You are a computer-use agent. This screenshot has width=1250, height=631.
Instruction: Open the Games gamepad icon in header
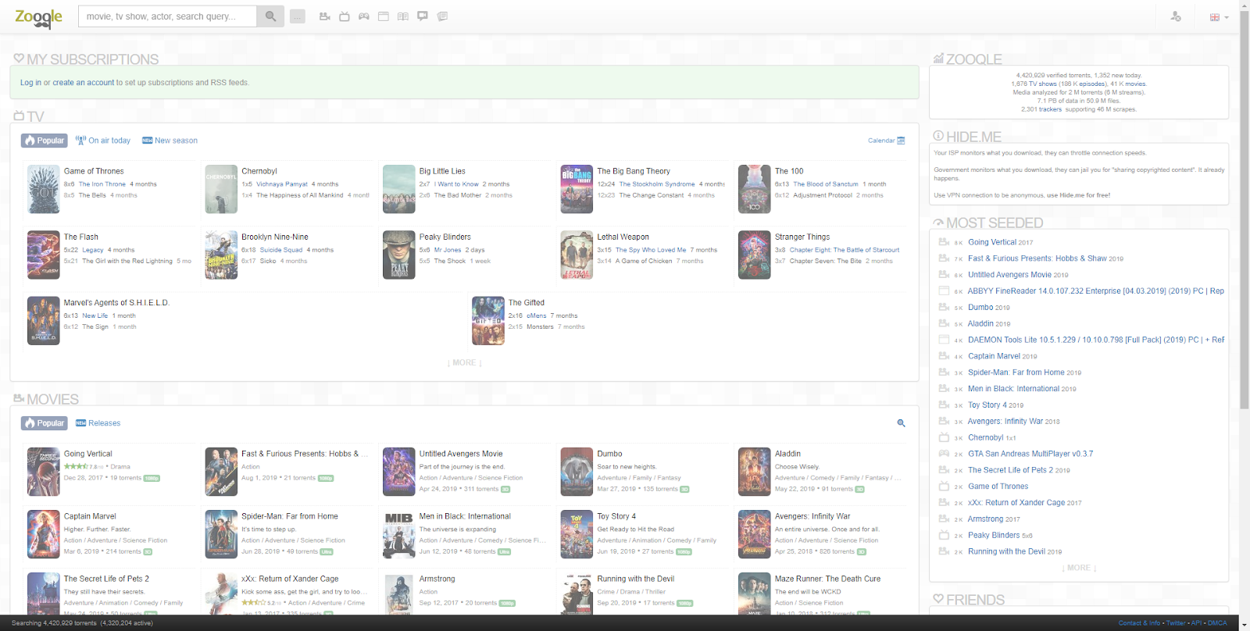point(364,16)
